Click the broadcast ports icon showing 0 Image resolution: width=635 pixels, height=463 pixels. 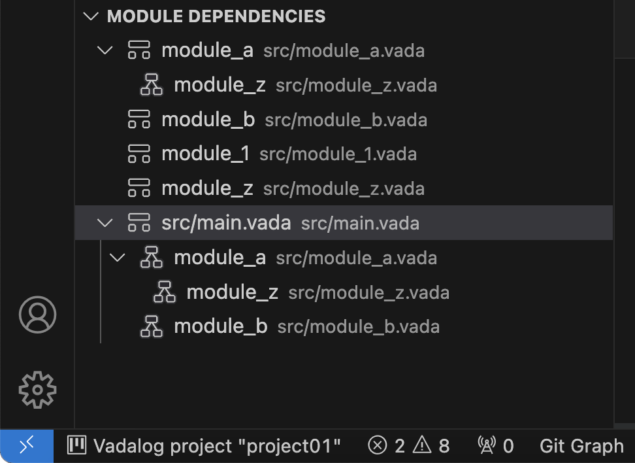(486, 445)
